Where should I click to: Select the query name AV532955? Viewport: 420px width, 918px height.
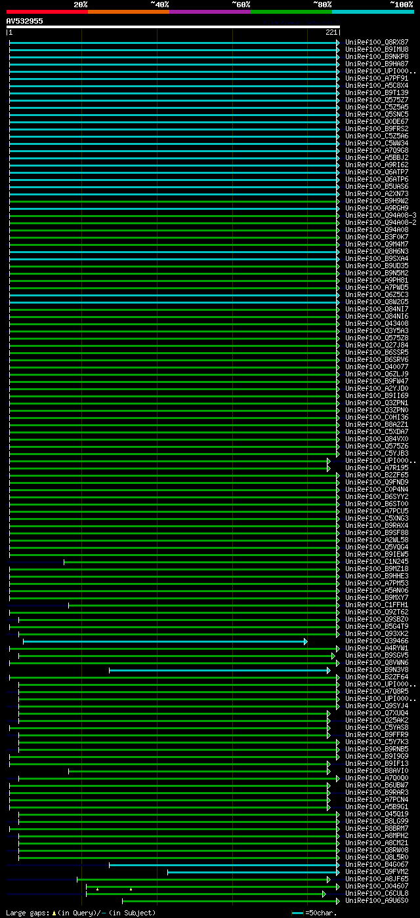(x=25, y=21)
